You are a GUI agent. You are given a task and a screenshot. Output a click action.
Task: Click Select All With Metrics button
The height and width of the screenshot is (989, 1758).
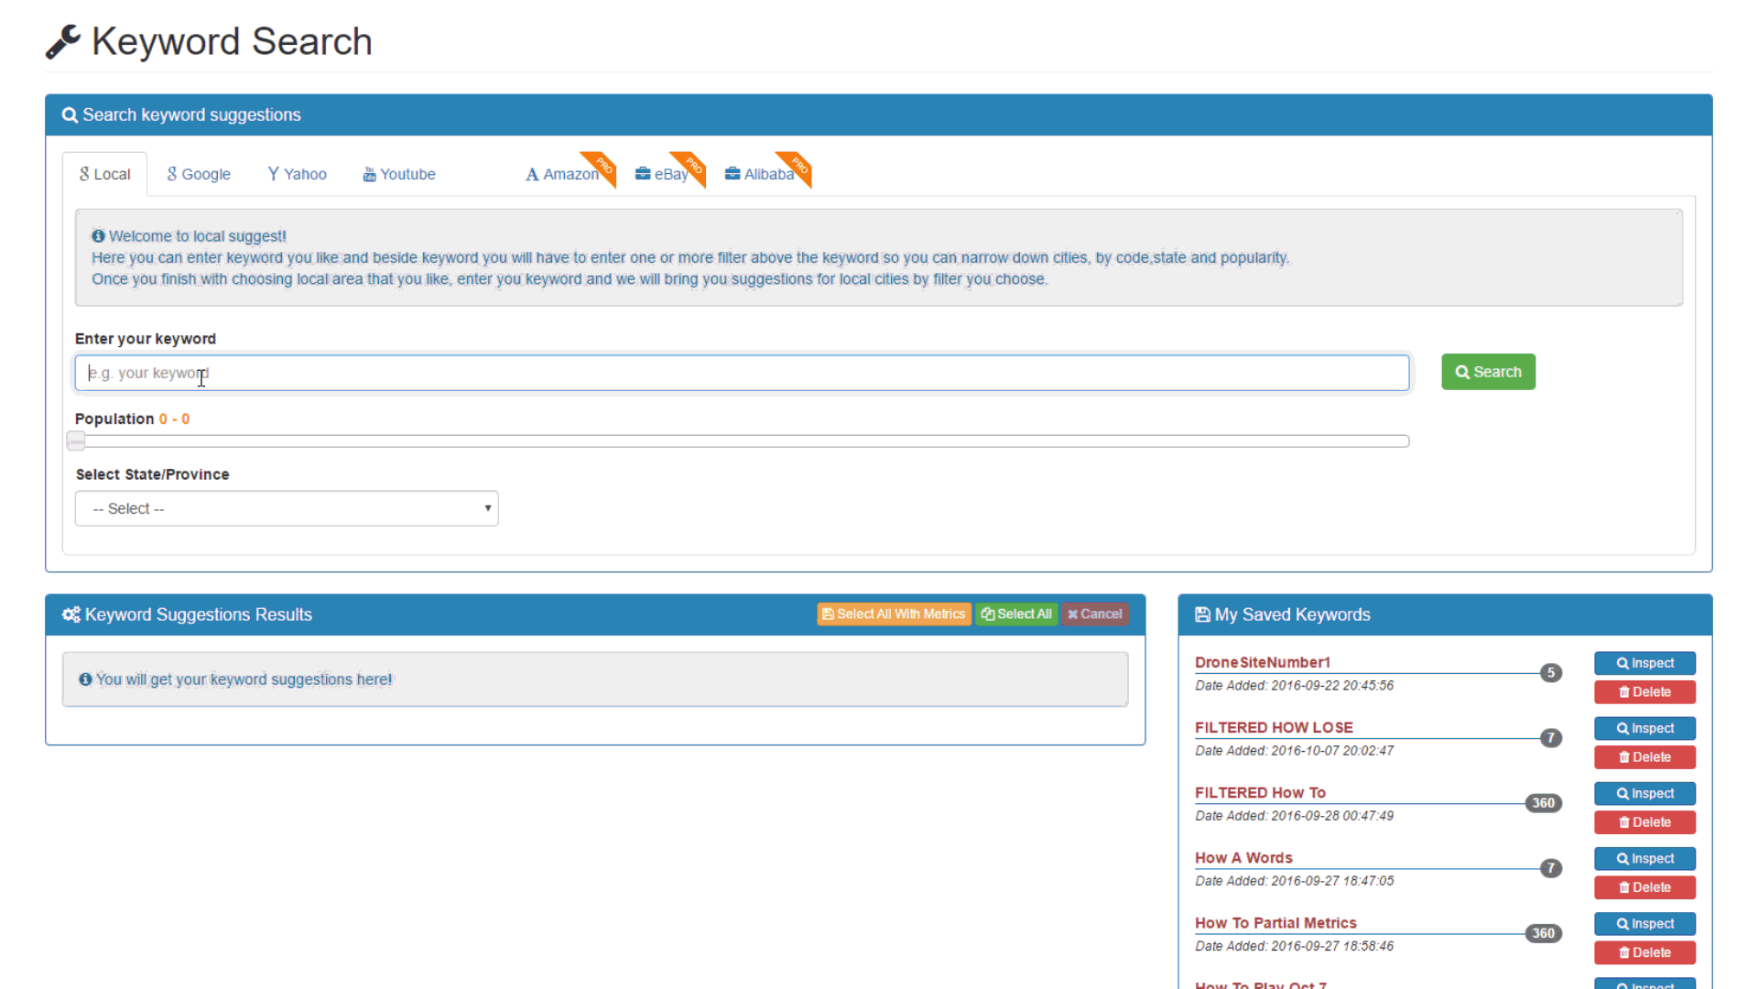point(894,614)
